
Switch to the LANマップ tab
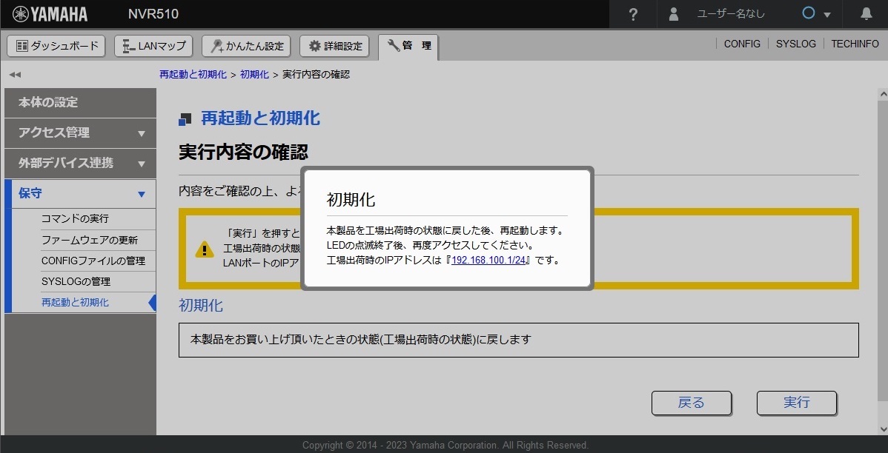[153, 46]
